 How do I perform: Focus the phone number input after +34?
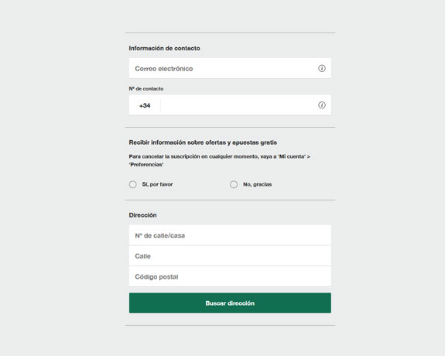click(238, 105)
